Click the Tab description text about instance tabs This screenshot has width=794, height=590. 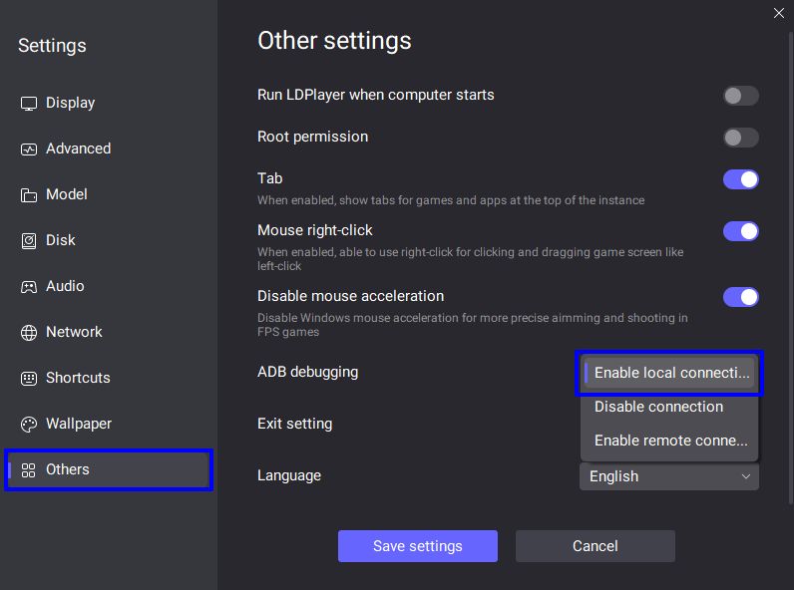451,200
